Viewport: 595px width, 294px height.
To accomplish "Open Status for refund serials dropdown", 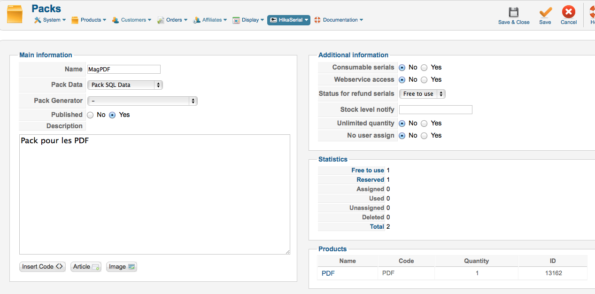I will [422, 94].
